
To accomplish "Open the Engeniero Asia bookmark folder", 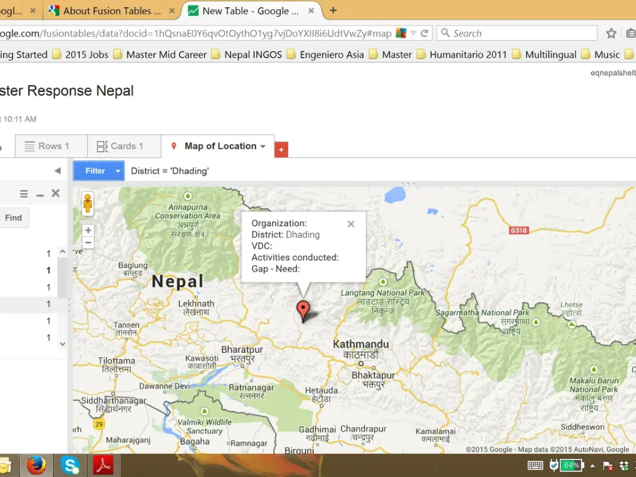I will click(325, 55).
